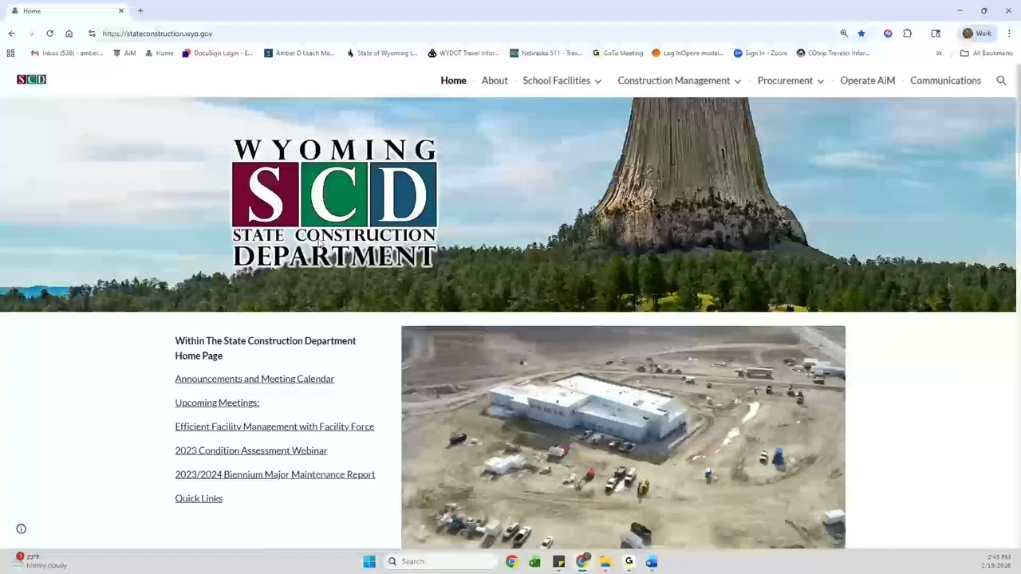Open File Explorer from the taskbar
The width and height of the screenshot is (1021, 574).
tap(605, 561)
